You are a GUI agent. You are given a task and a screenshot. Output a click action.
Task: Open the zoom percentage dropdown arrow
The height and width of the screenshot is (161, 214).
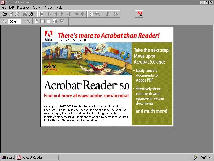pos(23,21)
